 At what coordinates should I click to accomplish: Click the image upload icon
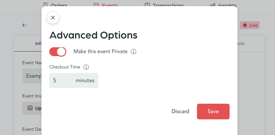point(30,108)
